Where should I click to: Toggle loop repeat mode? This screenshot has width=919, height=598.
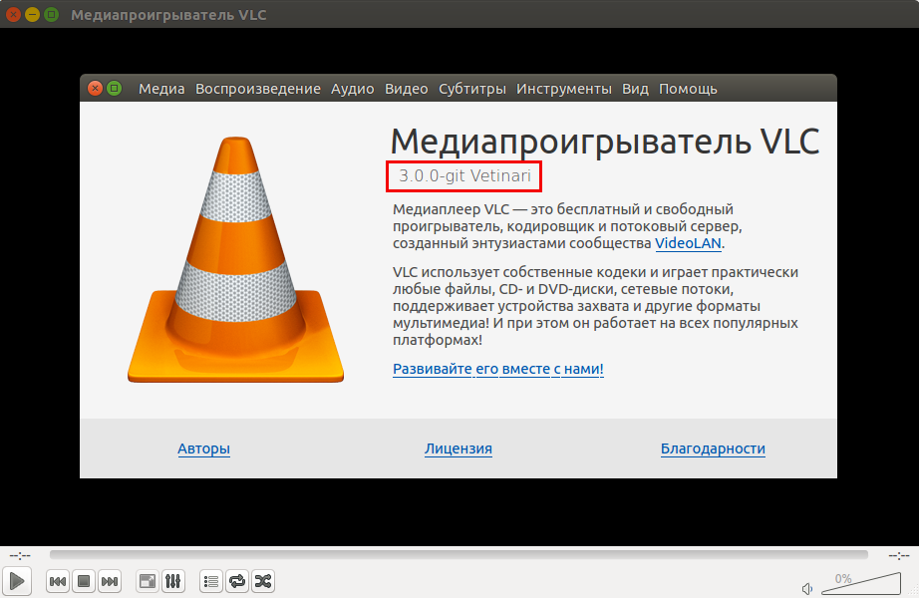237,581
